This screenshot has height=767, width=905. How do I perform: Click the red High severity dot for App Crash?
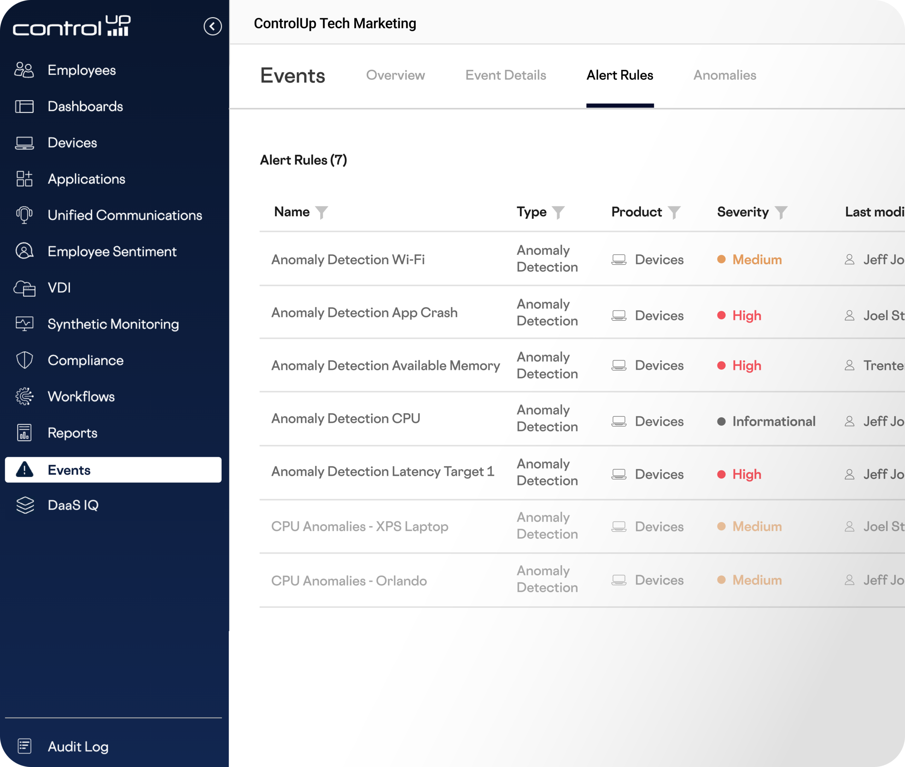(x=721, y=315)
